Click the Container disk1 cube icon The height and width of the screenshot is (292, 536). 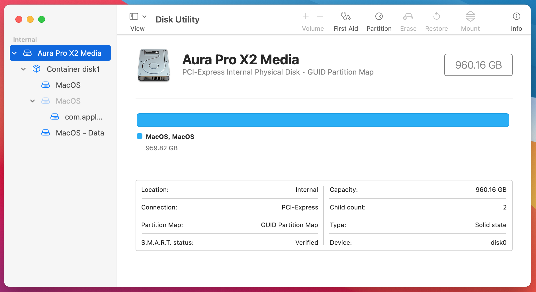pos(36,69)
